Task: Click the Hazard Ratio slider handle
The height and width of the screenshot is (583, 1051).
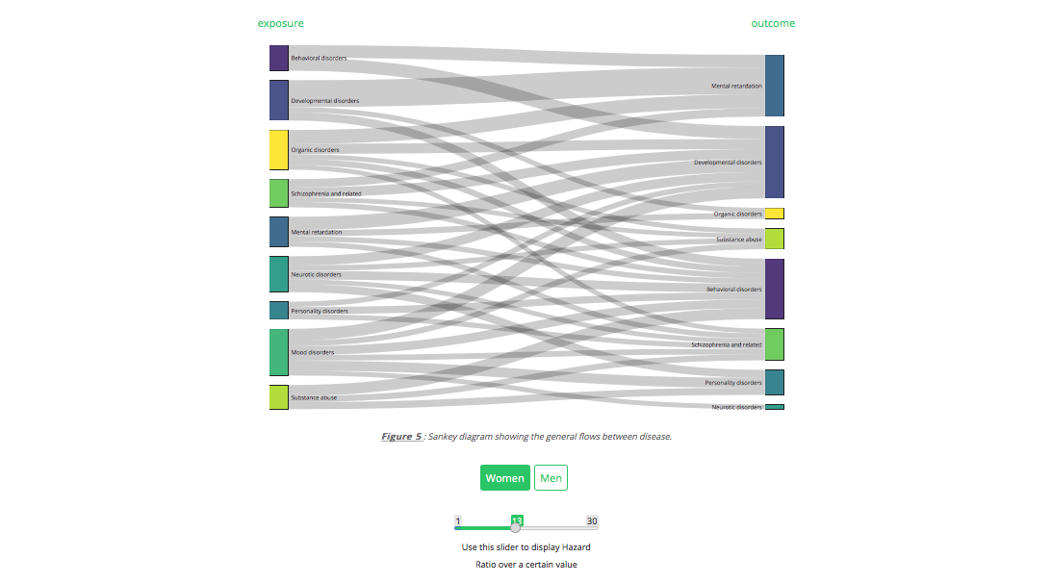Action: pos(516,527)
